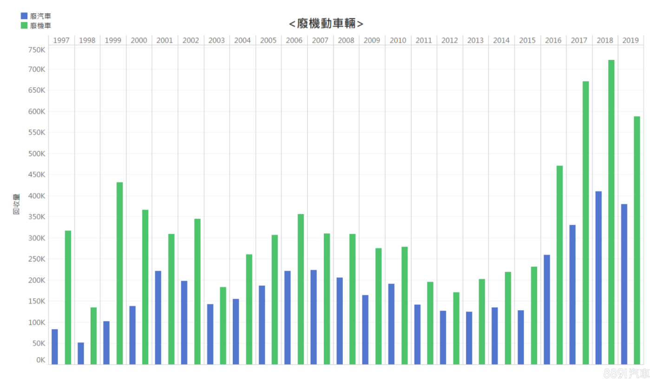Click the green 廢機車 legend swatch

pos(24,25)
